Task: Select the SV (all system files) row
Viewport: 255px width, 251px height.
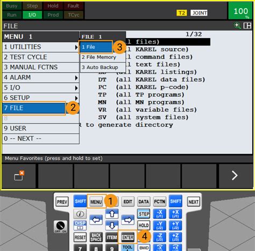Action: [x=144, y=117]
